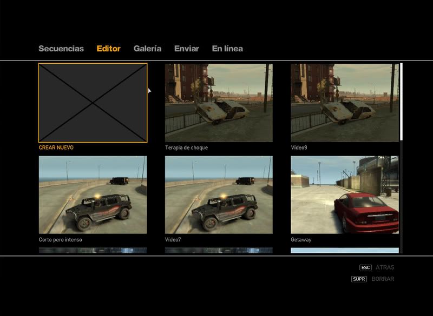The height and width of the screenshot is (316, 433).
Task: Open the En línea tab
Action: coord(227,49)
